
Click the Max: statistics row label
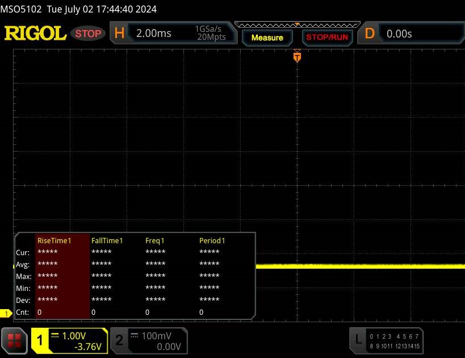coord(24,276)
